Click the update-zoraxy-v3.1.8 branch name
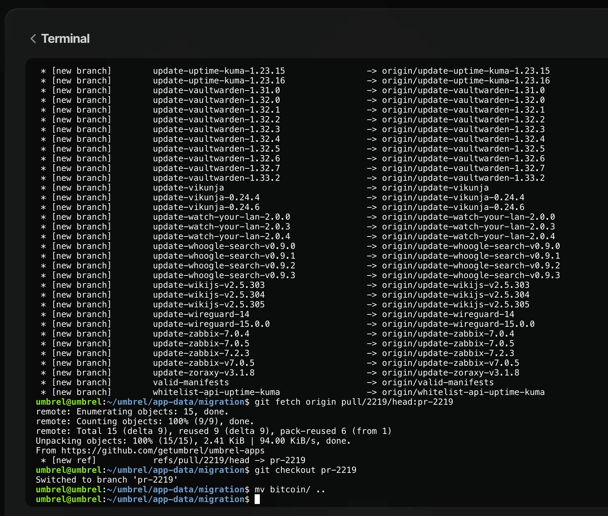Screen dimensions: 608x516 pos(204,373)
